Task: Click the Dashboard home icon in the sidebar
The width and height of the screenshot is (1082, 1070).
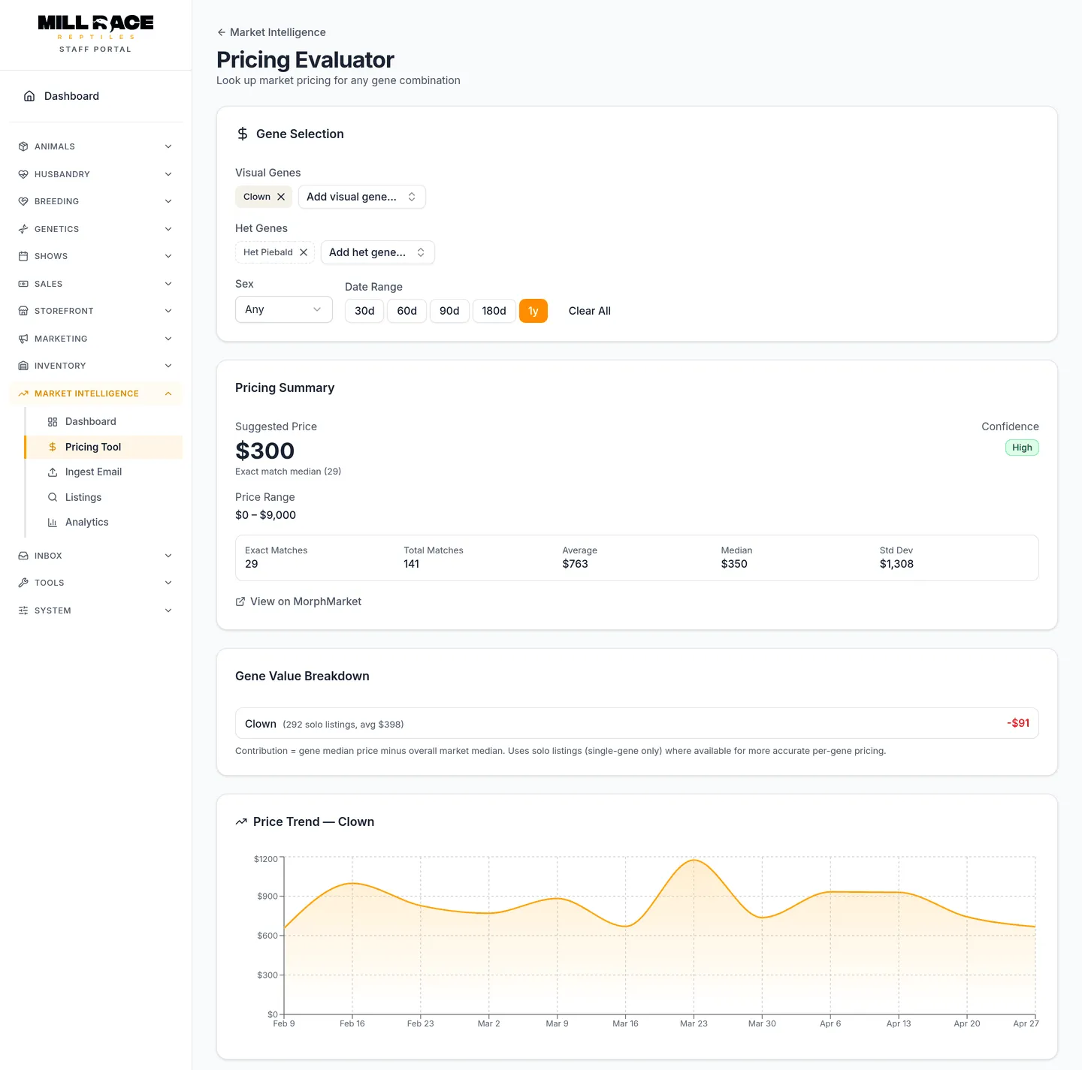Action: (x=29, y=96)
